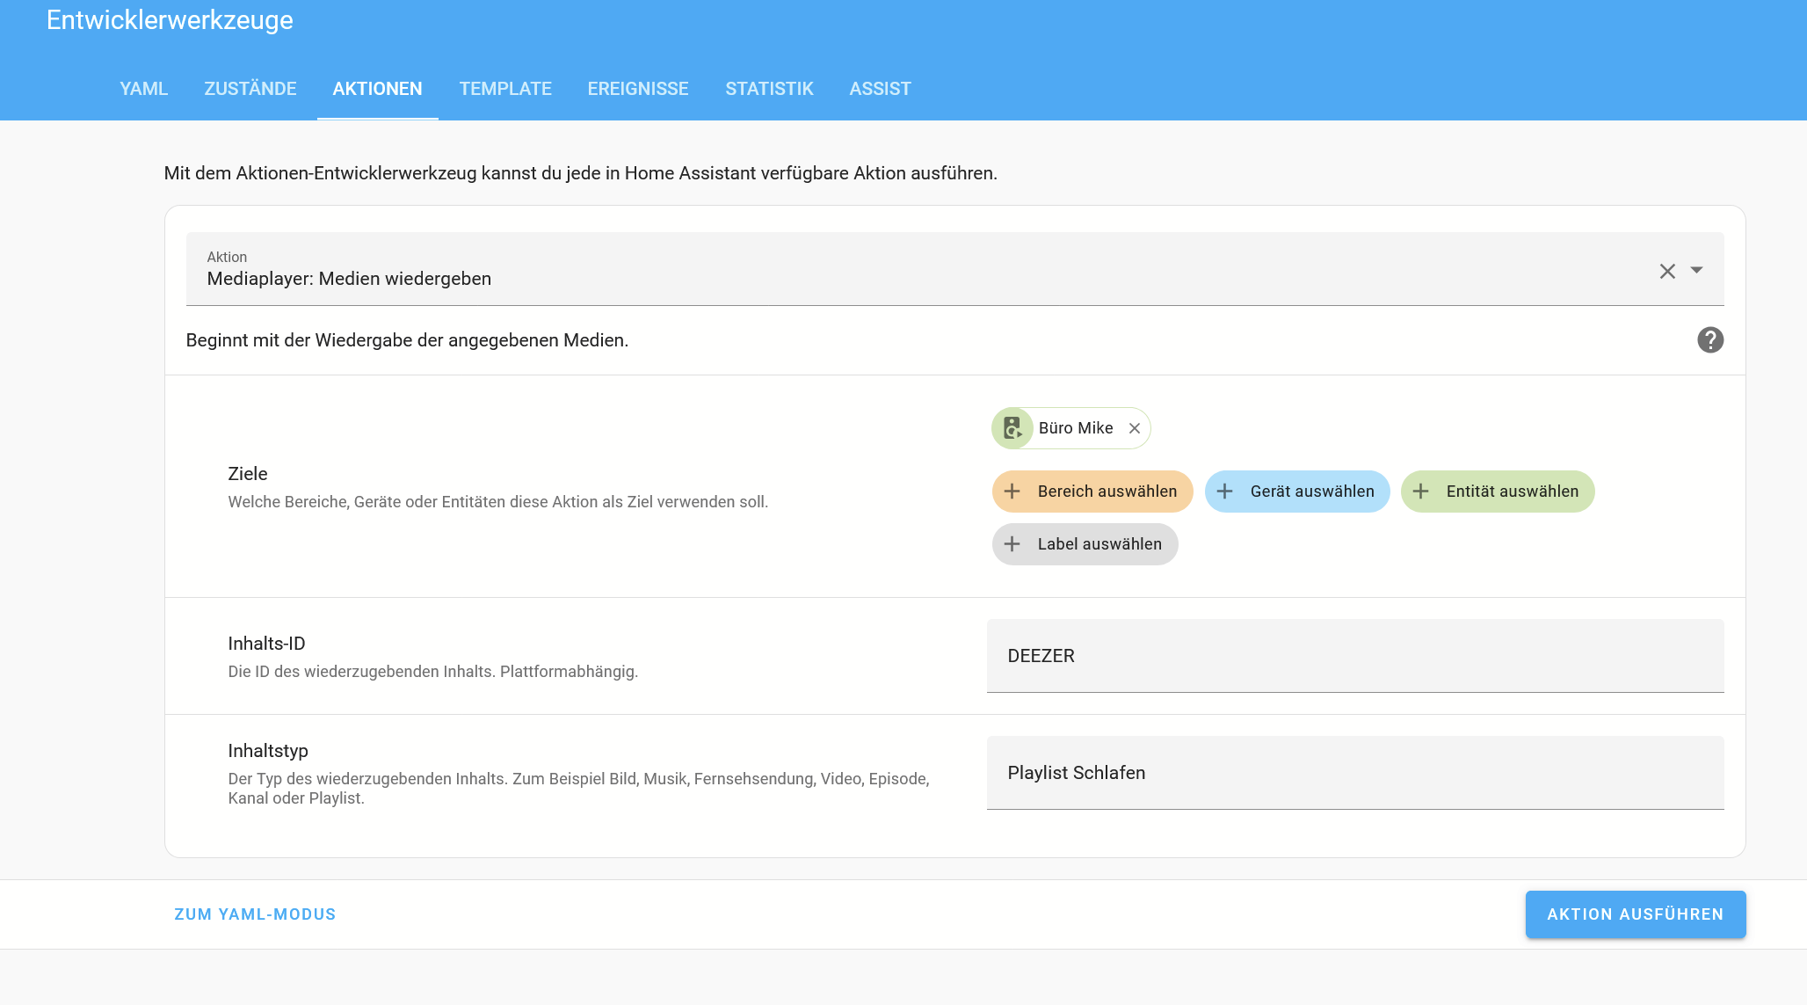Viewport: 1807px width, 1005px height.
Task: Select the Statistik tab
Action: tap(769, 89)
